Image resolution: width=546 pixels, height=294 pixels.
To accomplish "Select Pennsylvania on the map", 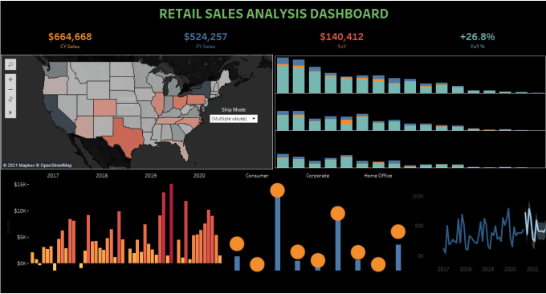I will coord(197,100).
